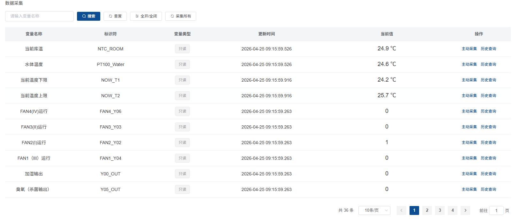
Task: Open 历史查询 for 水体温度 row
Action: (488, 64)
